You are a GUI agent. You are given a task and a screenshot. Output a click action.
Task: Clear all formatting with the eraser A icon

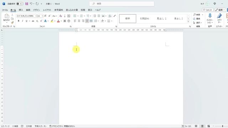click(x=61, y=16)
